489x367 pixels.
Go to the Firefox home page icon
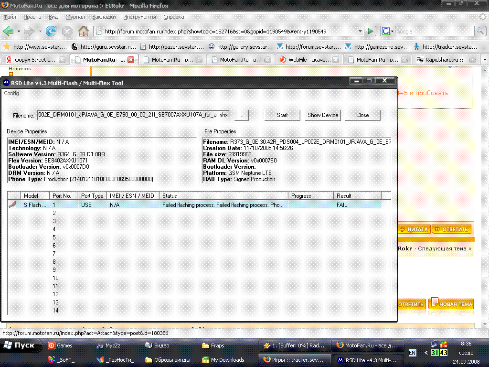pos(83,31)
